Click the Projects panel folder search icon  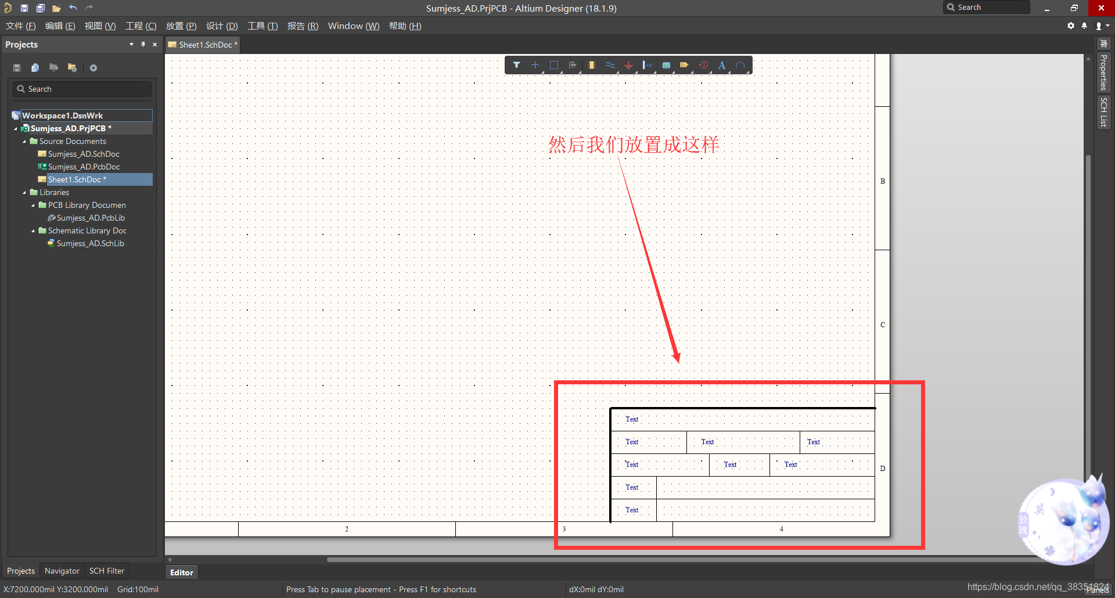(53, 68)
